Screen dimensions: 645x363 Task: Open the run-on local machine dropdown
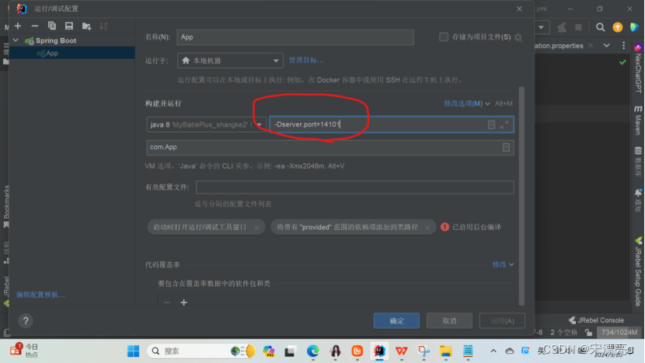(230, 61)
